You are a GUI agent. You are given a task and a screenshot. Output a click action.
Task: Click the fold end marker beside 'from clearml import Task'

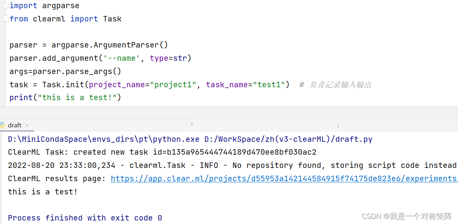click(x=5, y=18)
